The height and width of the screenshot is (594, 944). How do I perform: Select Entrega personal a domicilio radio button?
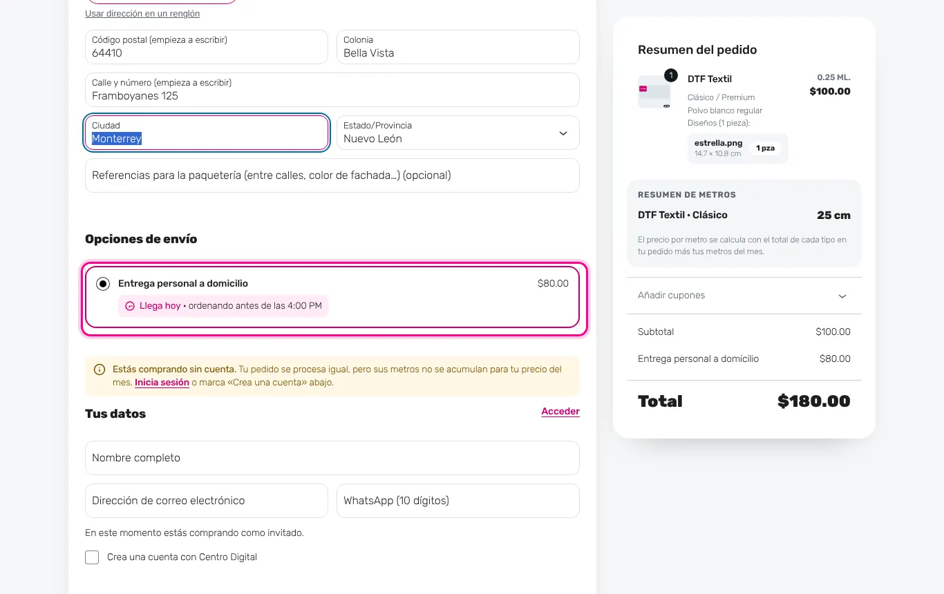103,284
